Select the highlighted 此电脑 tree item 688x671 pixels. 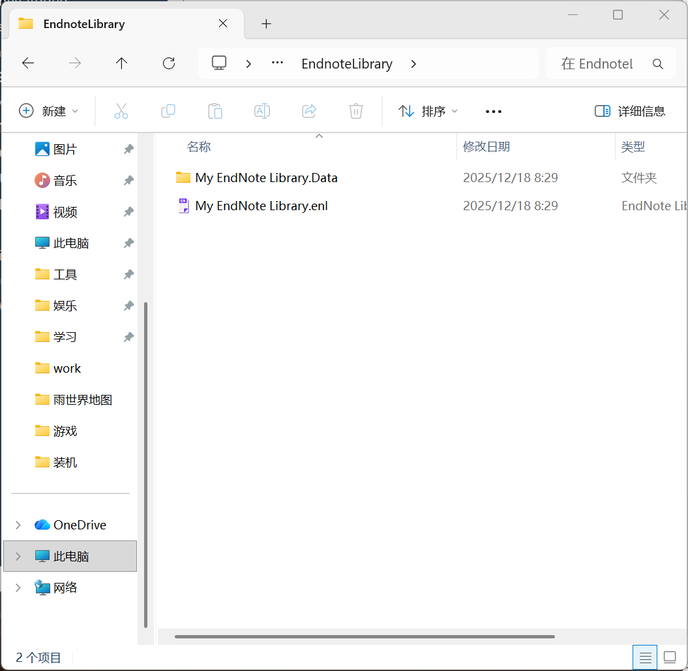(x=70, y=556)
